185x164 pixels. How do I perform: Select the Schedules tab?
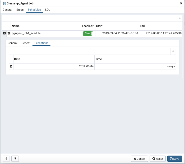[x=34, y=10]
